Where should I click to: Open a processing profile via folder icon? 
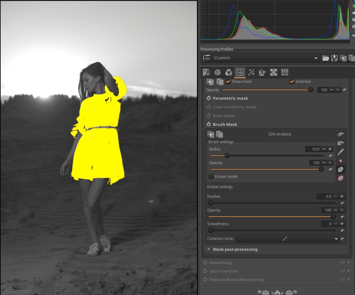tap(325, 58)
